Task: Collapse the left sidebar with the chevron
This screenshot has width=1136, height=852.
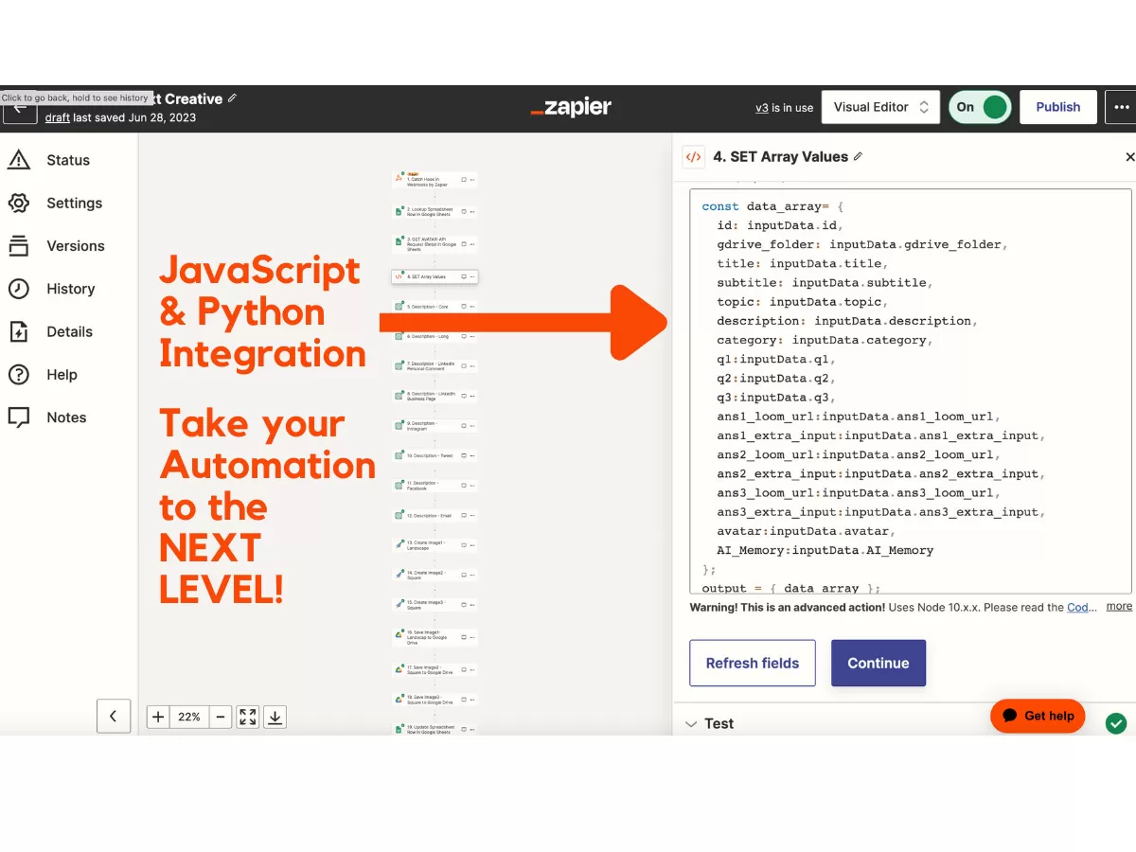Action: 114,717
